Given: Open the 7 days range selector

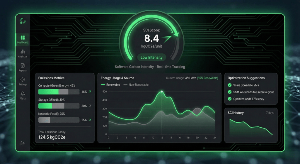Looking at the screenshot, I should [270, 113].
